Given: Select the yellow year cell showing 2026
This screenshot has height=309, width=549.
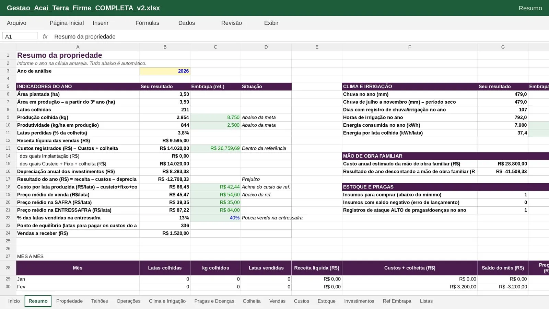Looking at the screenshot, I should [165, 71].
